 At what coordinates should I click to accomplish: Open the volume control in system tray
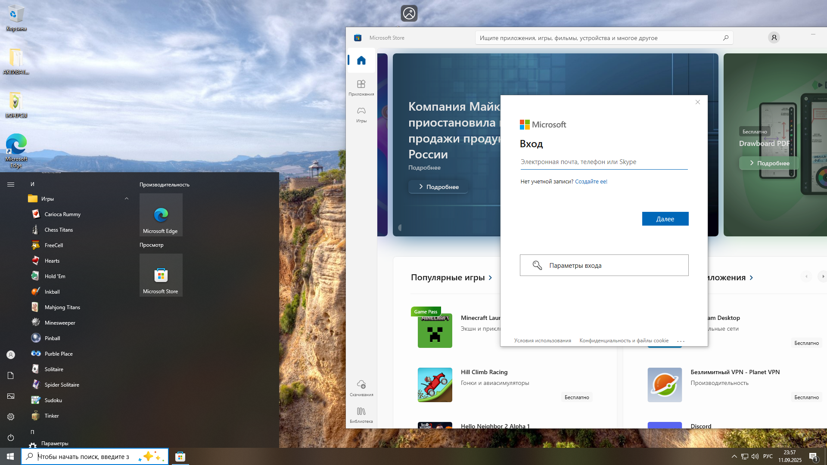point(755,456)
